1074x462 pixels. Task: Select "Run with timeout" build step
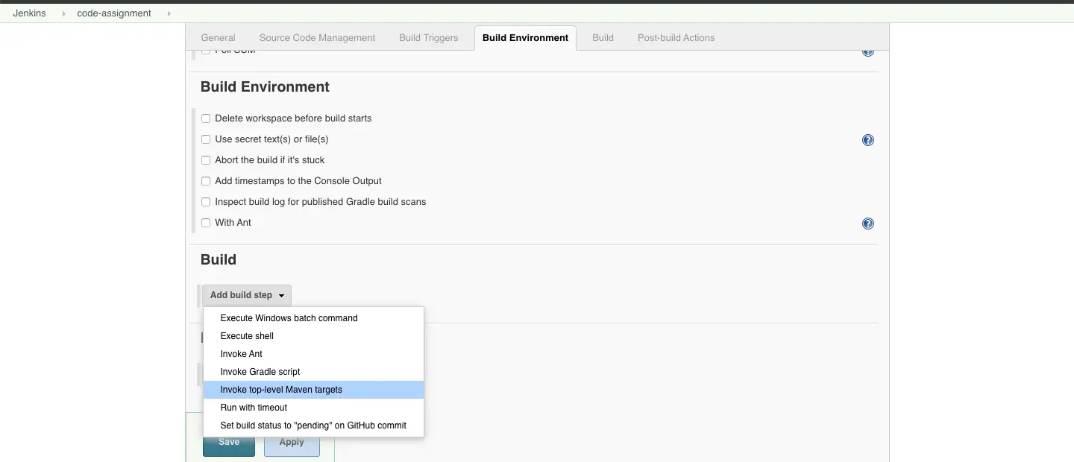[x=254, y=408]
